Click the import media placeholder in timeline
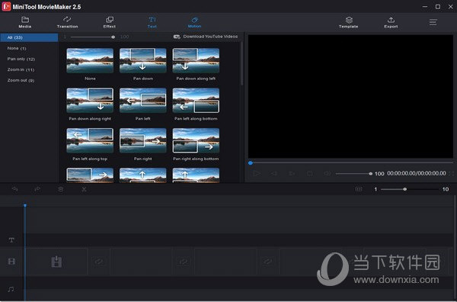 [56, 262]
